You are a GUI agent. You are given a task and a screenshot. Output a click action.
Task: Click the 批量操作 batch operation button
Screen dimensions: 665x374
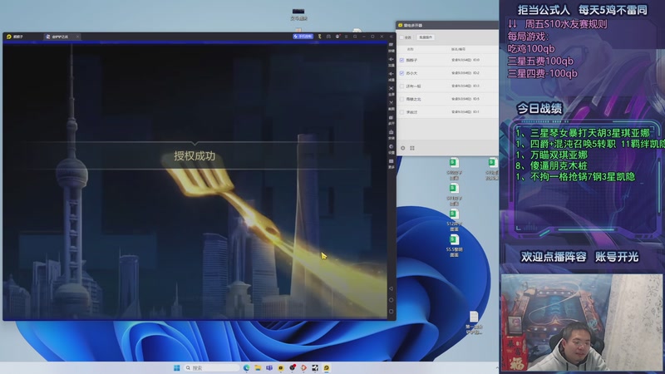[426, 37]
